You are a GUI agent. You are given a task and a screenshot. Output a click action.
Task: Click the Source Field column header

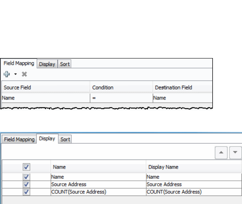click(17, 88)
